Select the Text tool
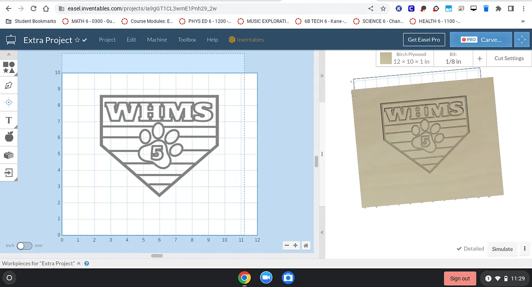 coord(9,120)
